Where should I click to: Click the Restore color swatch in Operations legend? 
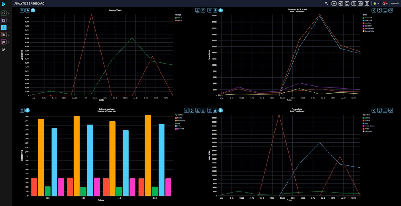[x=364, y=120]
